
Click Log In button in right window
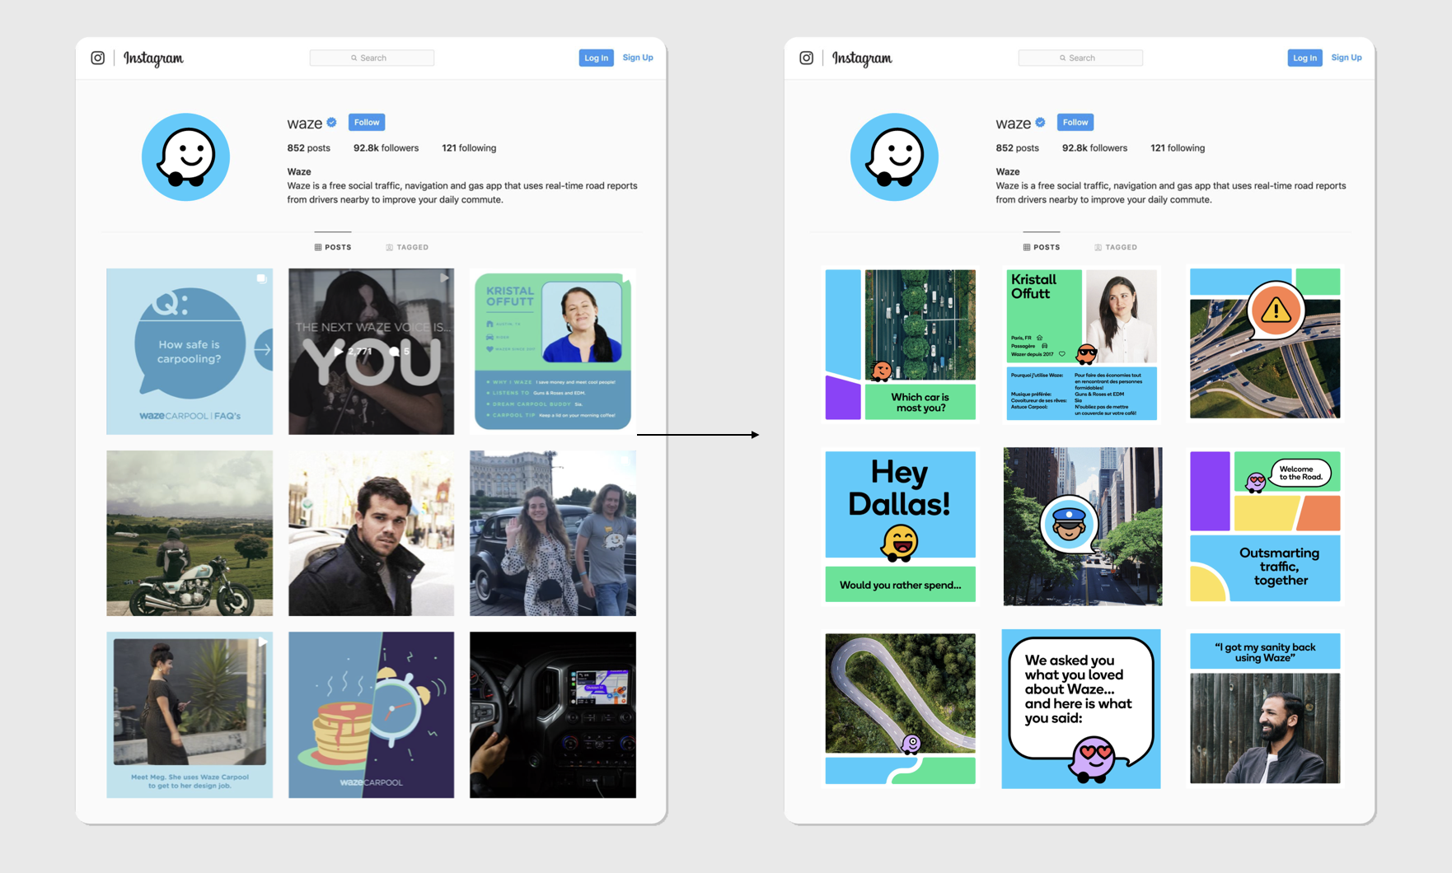[x=1304, y=58]
